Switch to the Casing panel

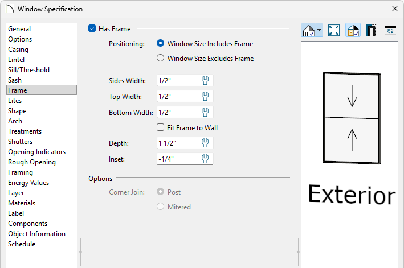(42, 50)
